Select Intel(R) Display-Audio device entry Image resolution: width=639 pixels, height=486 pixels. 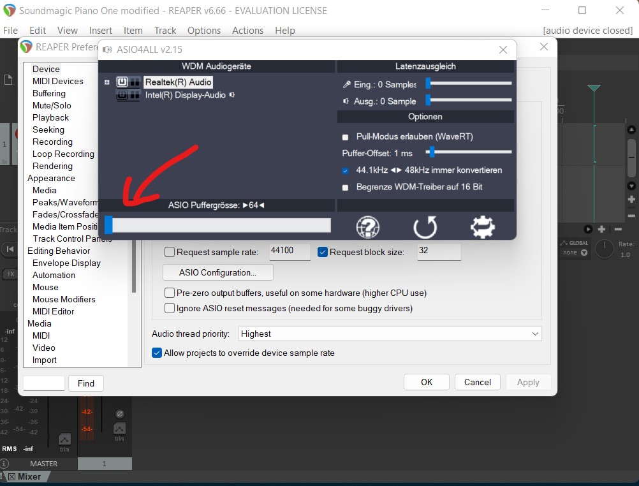point(186,95)
